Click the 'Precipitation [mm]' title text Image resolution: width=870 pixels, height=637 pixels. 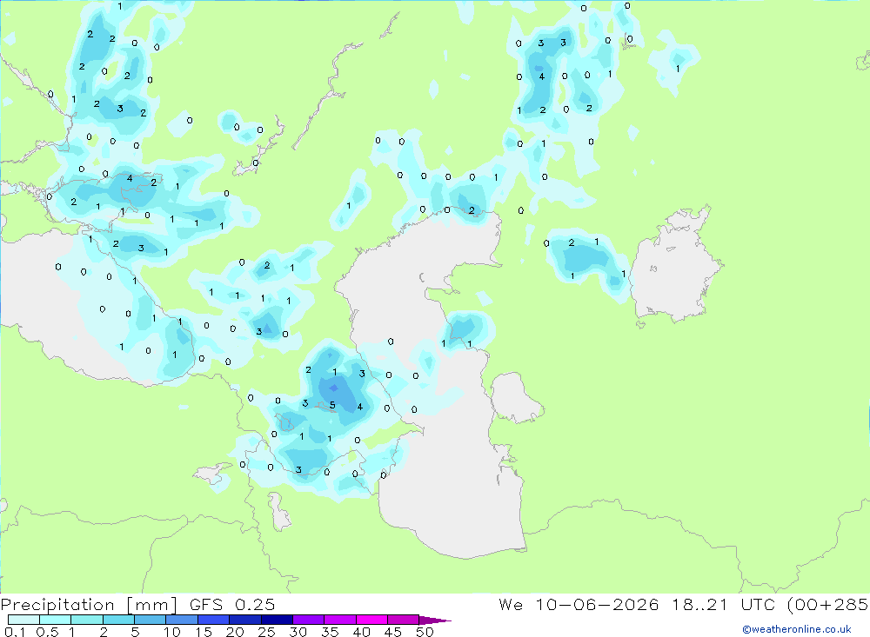coord(90,605)
